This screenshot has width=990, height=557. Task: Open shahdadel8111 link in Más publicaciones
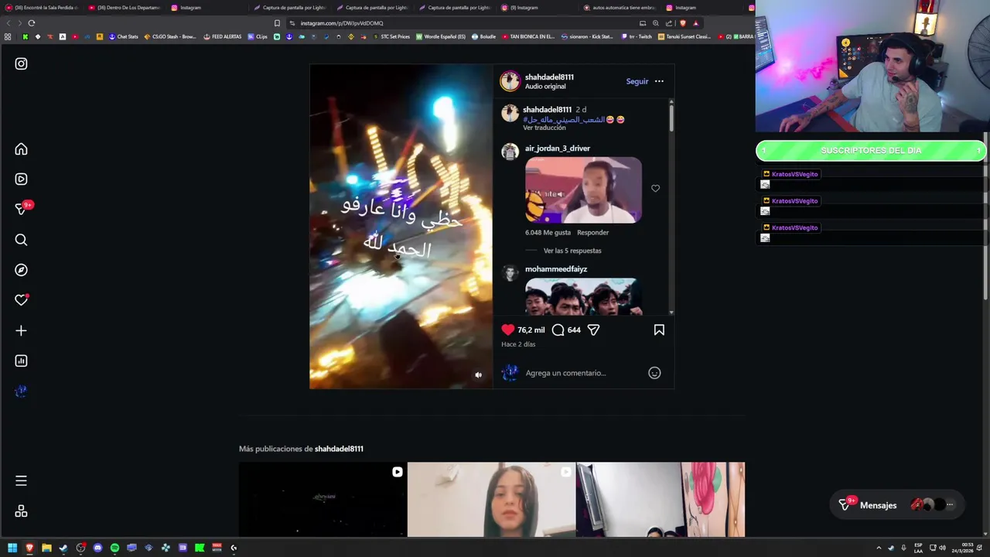pyautogui.click(x=339, y=449)
